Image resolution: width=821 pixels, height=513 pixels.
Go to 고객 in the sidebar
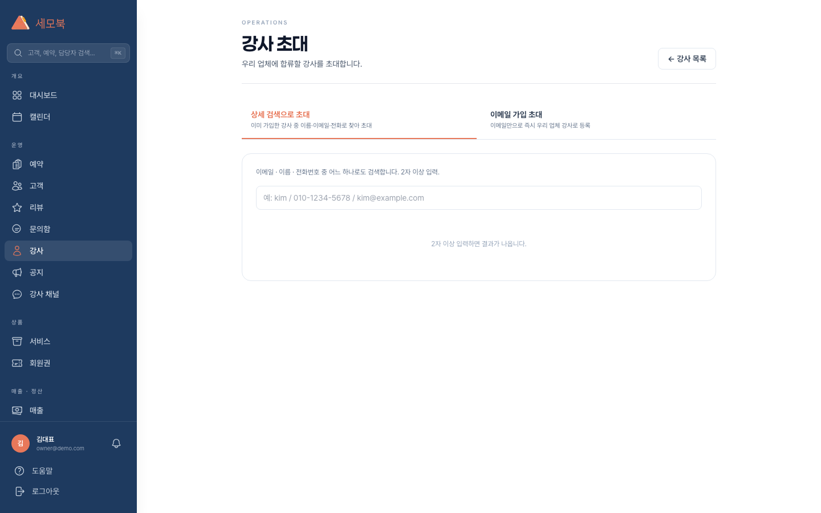pyautogui.click(x=36, y=186)
